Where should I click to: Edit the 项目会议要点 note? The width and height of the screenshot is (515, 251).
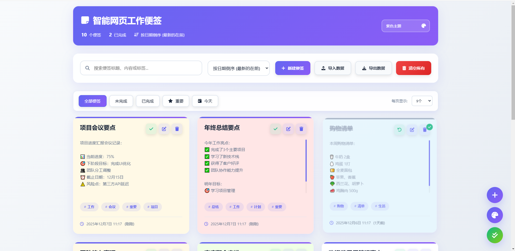[164, 129]
